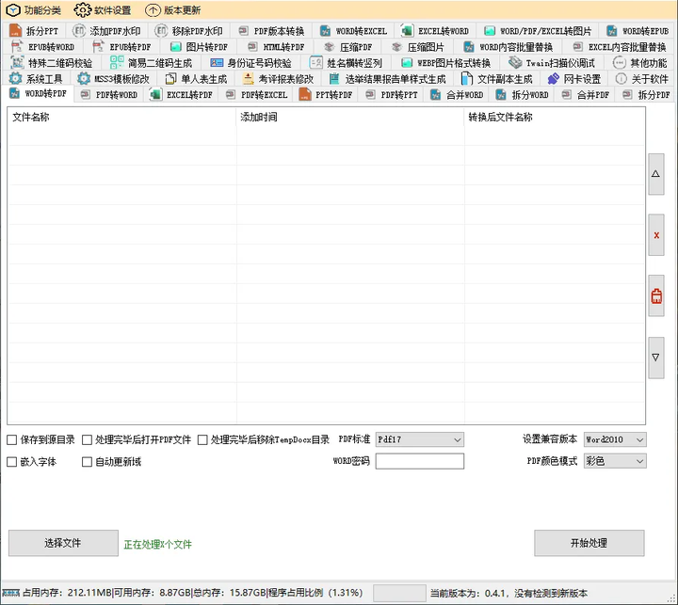Open the HTML转PDF tool
678x605 pixels.
click(x=276, y=47)
